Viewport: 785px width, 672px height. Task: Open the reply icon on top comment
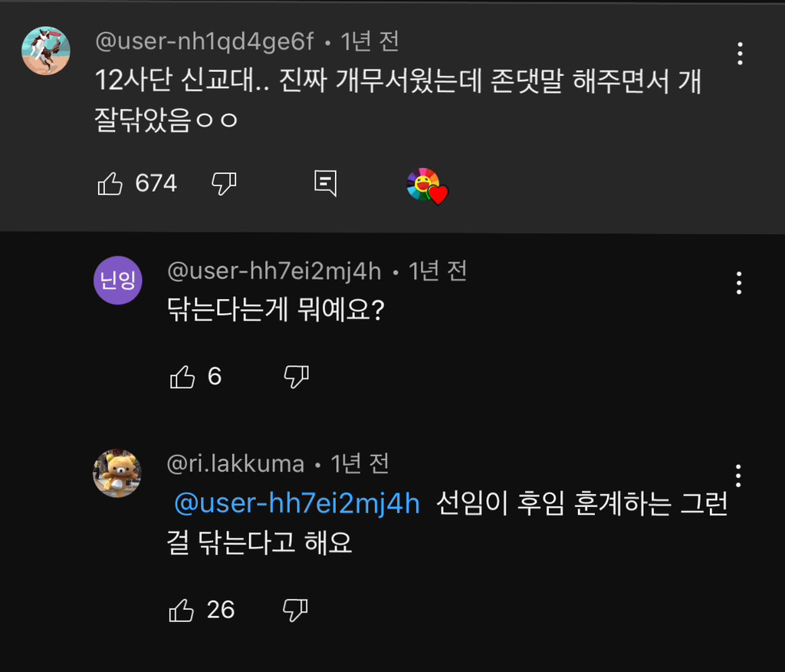[326, 184]
